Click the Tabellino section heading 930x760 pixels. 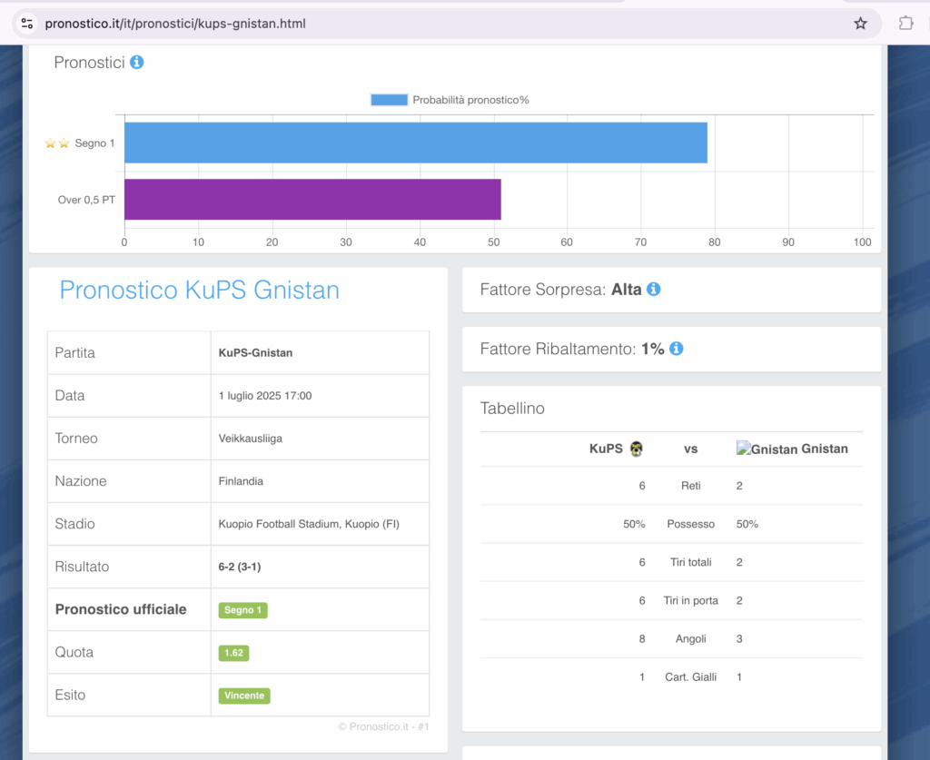click(x=512, y=409)
